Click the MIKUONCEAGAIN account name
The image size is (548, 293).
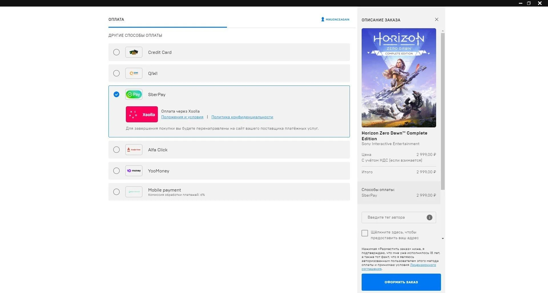(338, 19)
